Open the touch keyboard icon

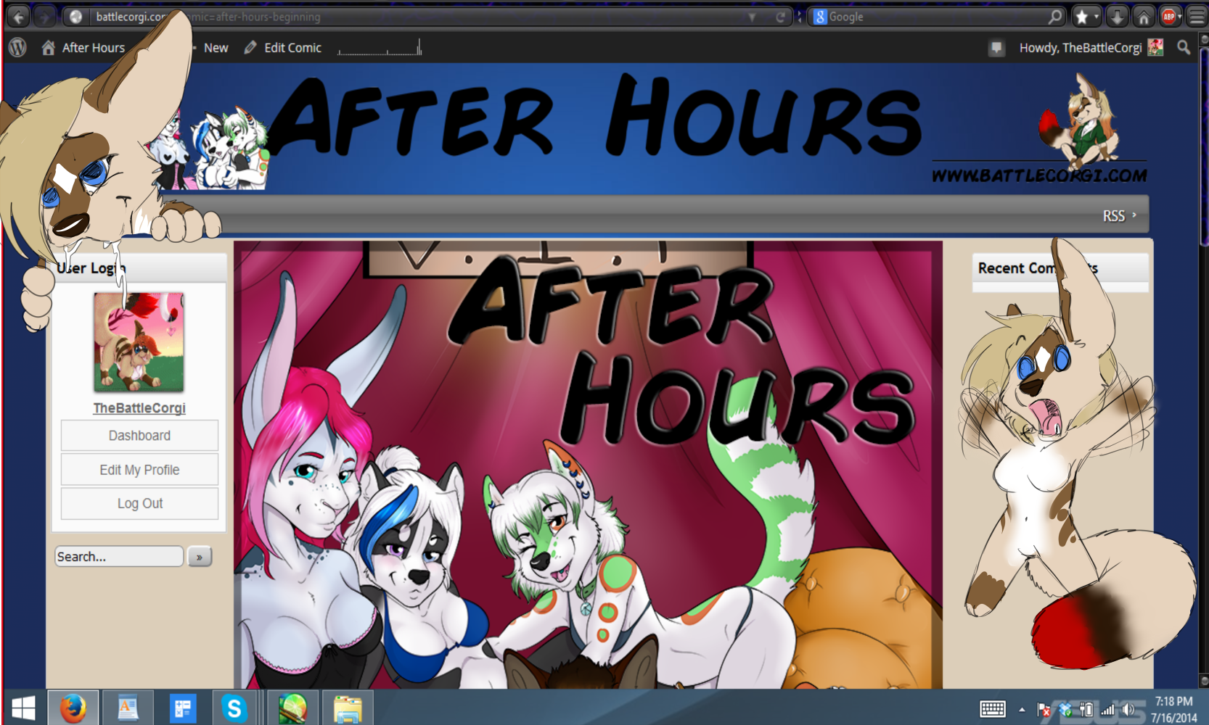click(x=992, y=709)
